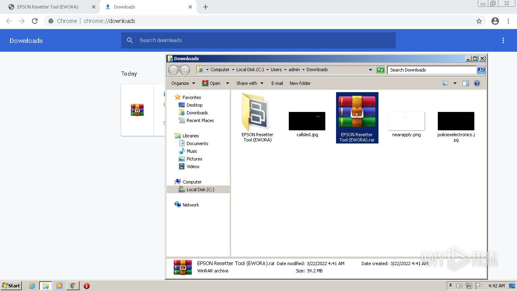This screenshot has width=517, height=291.
Task: Click the Explorer back navigation arrow
Action: coord(173,70)
